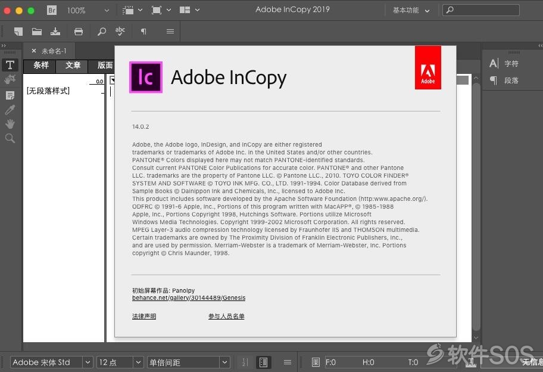This screenshot has height=372, width=543.
Task: Click the 12 点 font size field
Action: pyautogui.click(x=115, y=362)
